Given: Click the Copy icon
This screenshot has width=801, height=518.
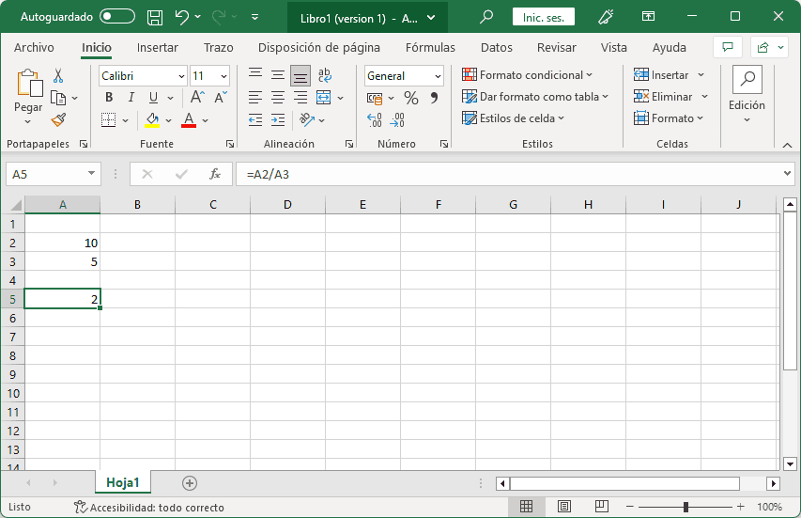Looking at the screenshot, I should pyautogui.click(x=58, y=98).
